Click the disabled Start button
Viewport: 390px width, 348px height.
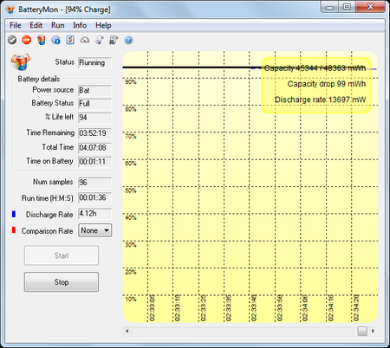coord(62,255)
